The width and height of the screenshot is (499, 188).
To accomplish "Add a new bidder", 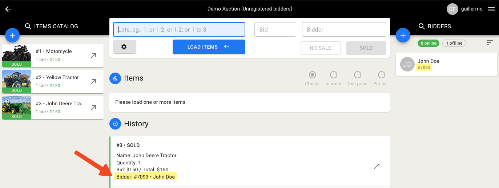I will click(x=403, y=35).
